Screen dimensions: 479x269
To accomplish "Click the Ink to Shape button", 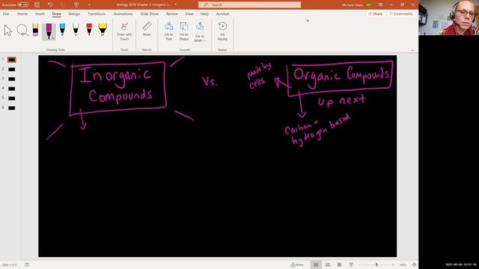I will click(184, 31).
